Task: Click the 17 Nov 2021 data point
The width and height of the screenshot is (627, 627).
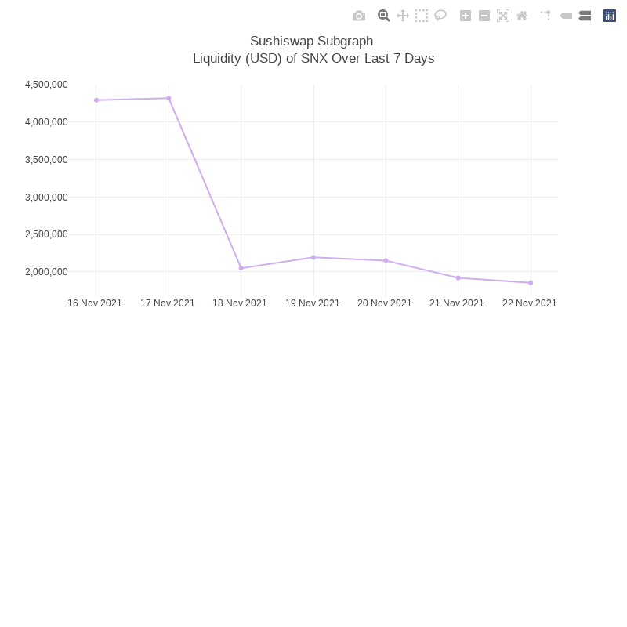Action: [169, 99]
